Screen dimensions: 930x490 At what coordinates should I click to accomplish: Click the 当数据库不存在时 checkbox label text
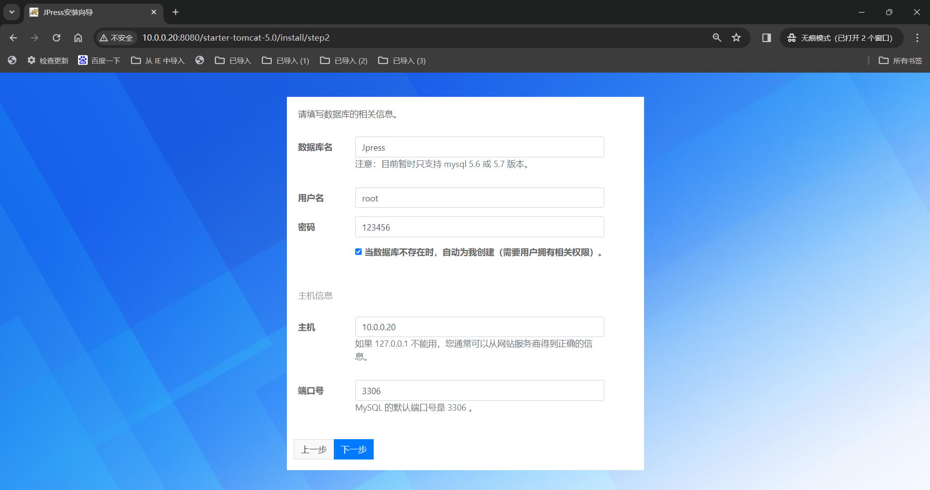(x=483, y=252)
